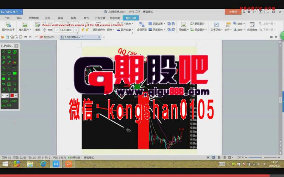Click the 更改图片 change picture icon
284x177 pixels.
[x=192, y=24]
